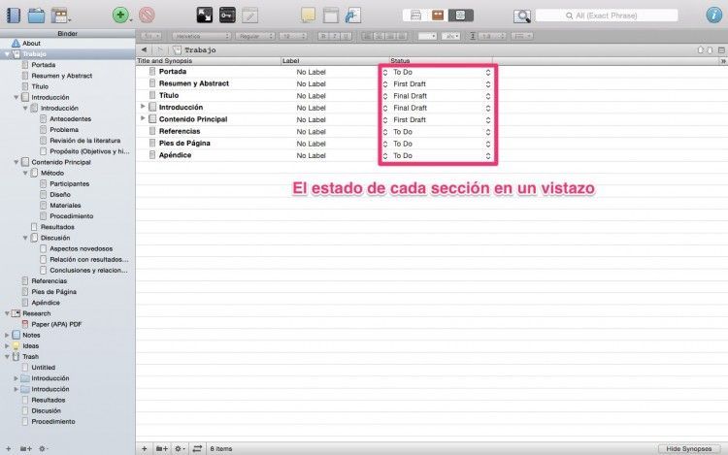
Task: Open the font style Regular dropdown
Action: click(x=255, y=36)
